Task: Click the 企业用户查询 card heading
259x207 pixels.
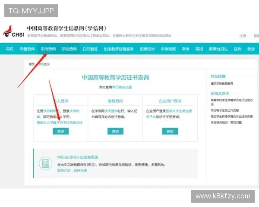Action: pyautogui.click(x=170, y=101)
